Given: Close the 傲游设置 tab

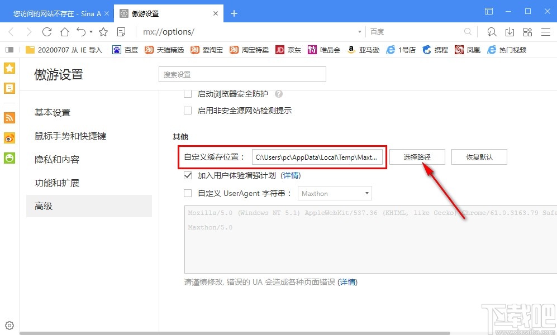Looking at the screenshot, I should pos(216,13).
